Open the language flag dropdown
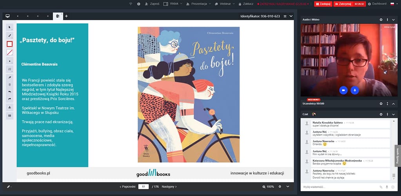This screenshot has height=196, width=401. click(x=393, y=4)
